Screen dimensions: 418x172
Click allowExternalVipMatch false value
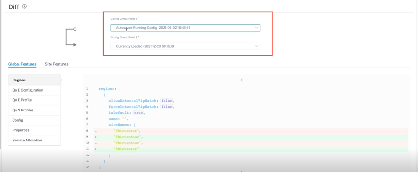coord(167,101)
